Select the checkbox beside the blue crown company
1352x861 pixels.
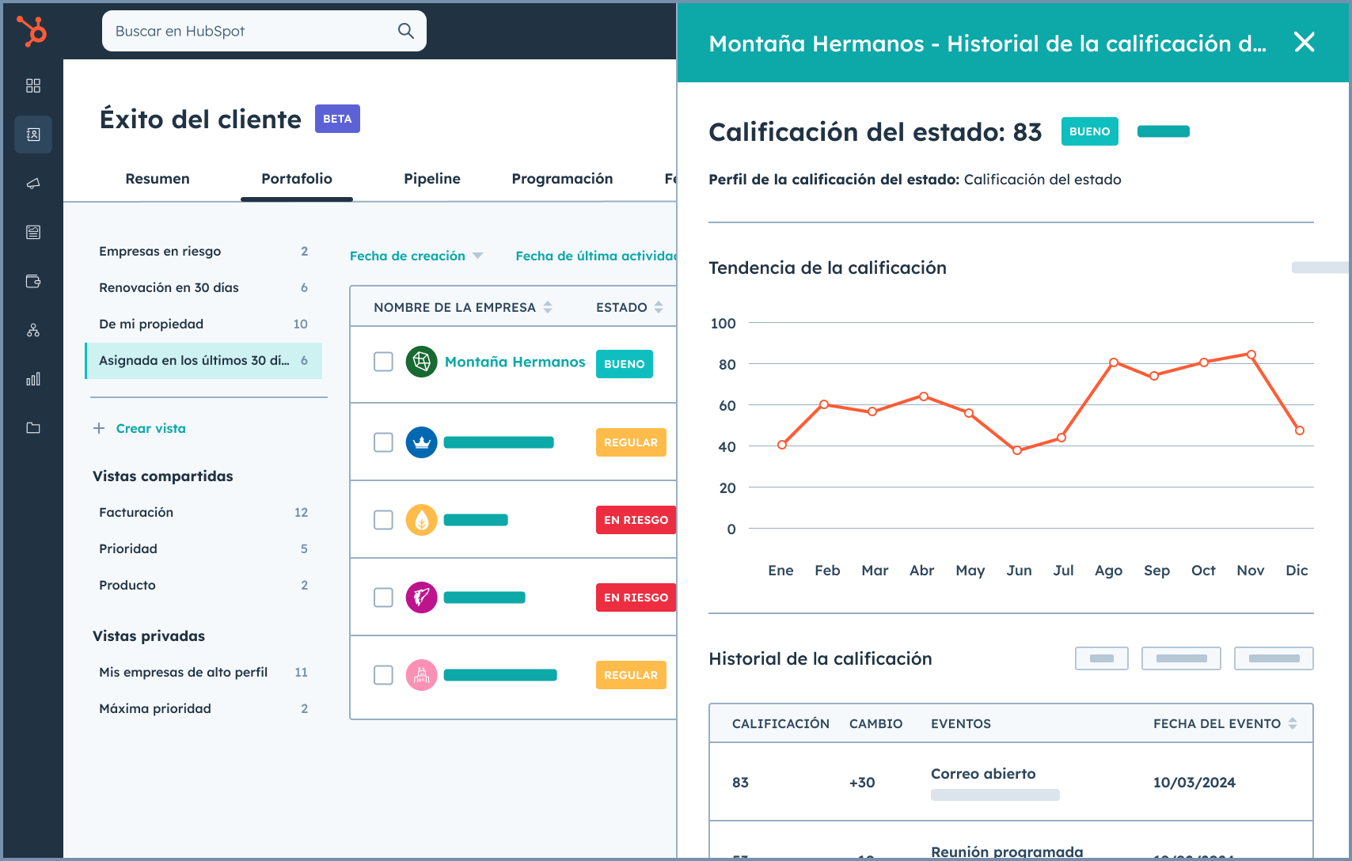[x=383, y=442]
